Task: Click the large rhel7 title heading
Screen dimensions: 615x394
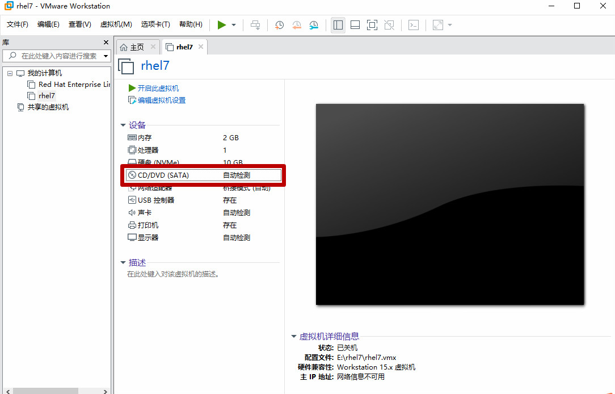Action: (x=155, y=65)
